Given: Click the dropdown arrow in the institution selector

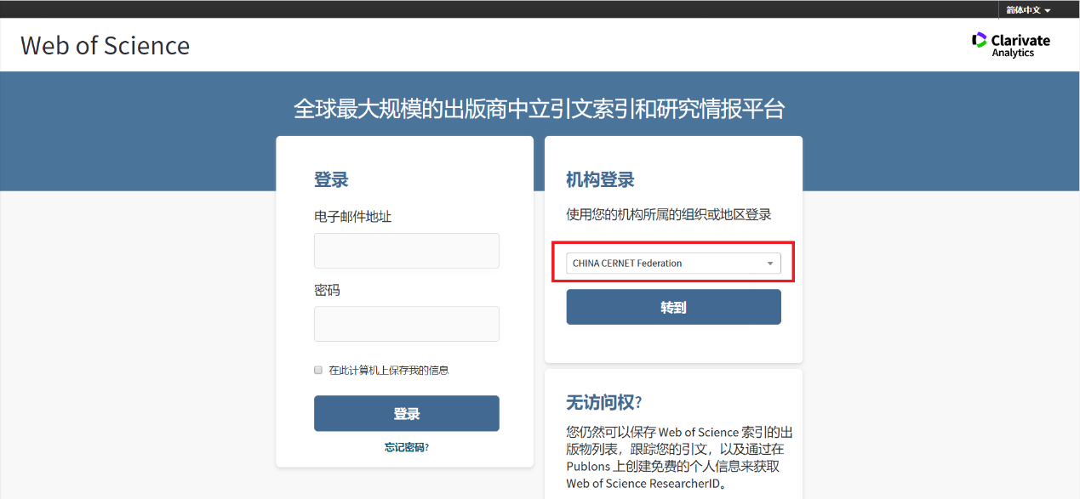Looking at the screenshot, I should pyautogui.click(x=770, y=263).
